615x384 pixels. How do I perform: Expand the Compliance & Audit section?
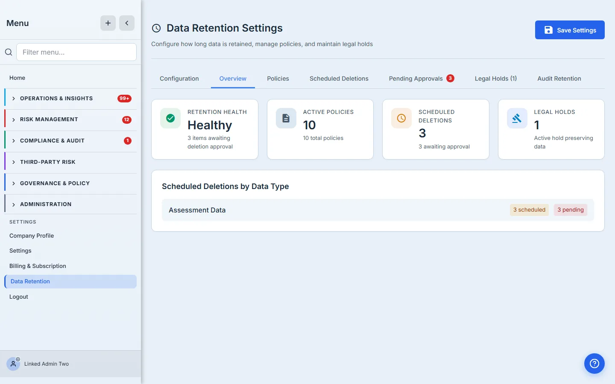click(70, 141)
